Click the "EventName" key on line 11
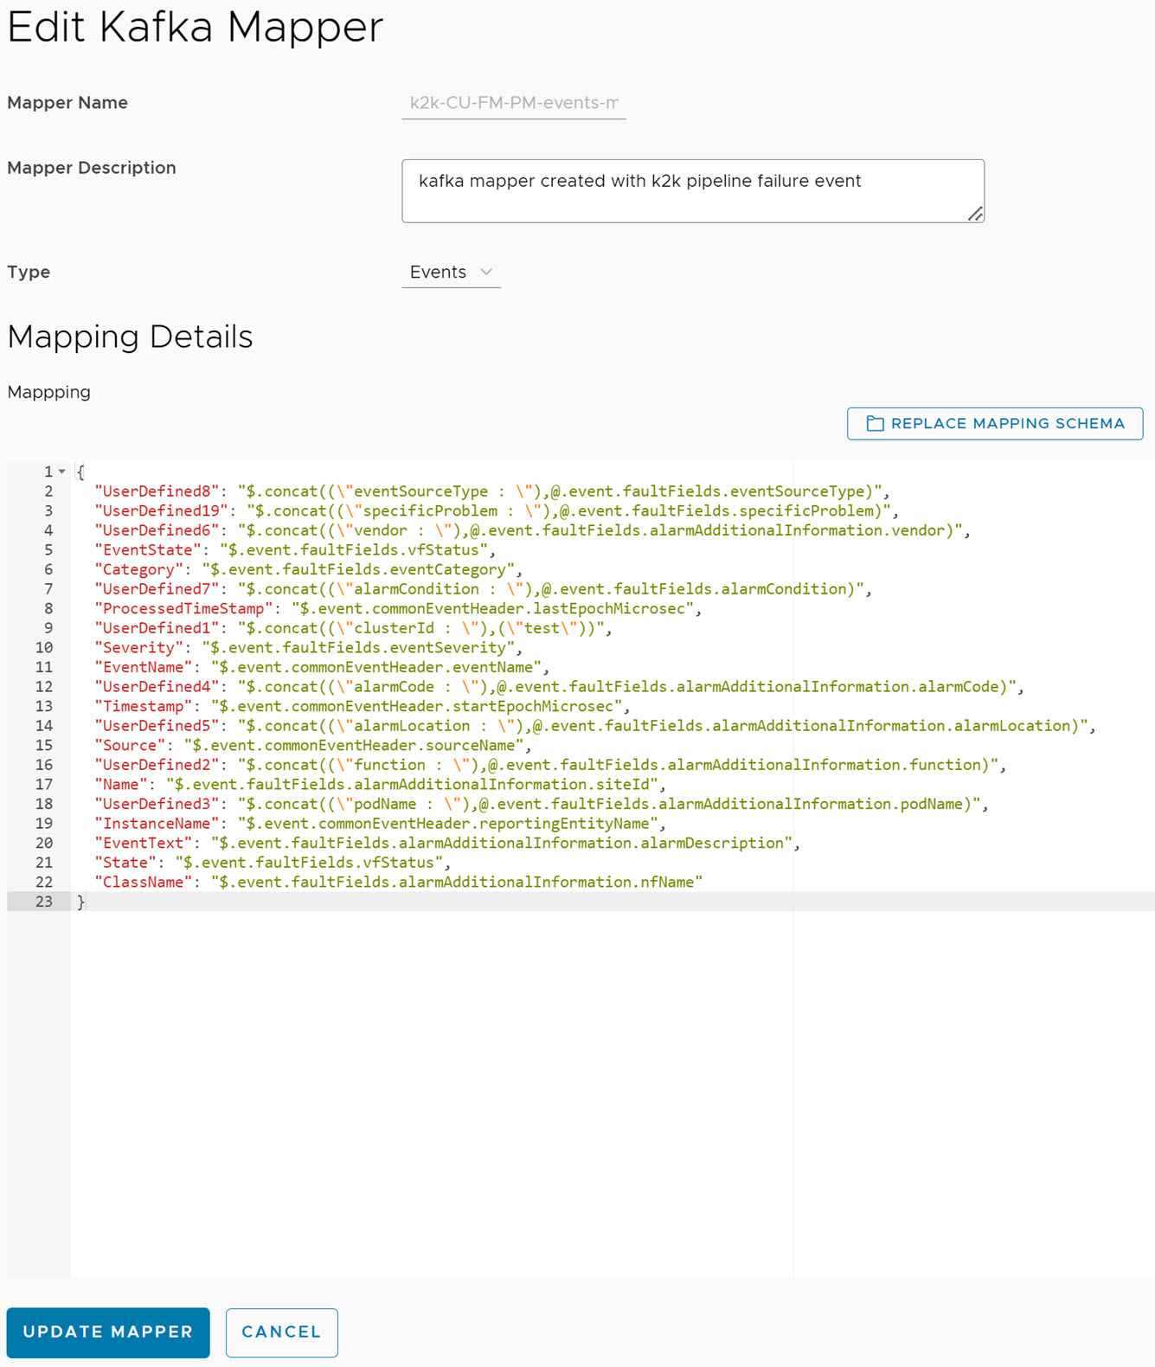The height and width of the screenshot is (1367, 1155). [144, 667]
